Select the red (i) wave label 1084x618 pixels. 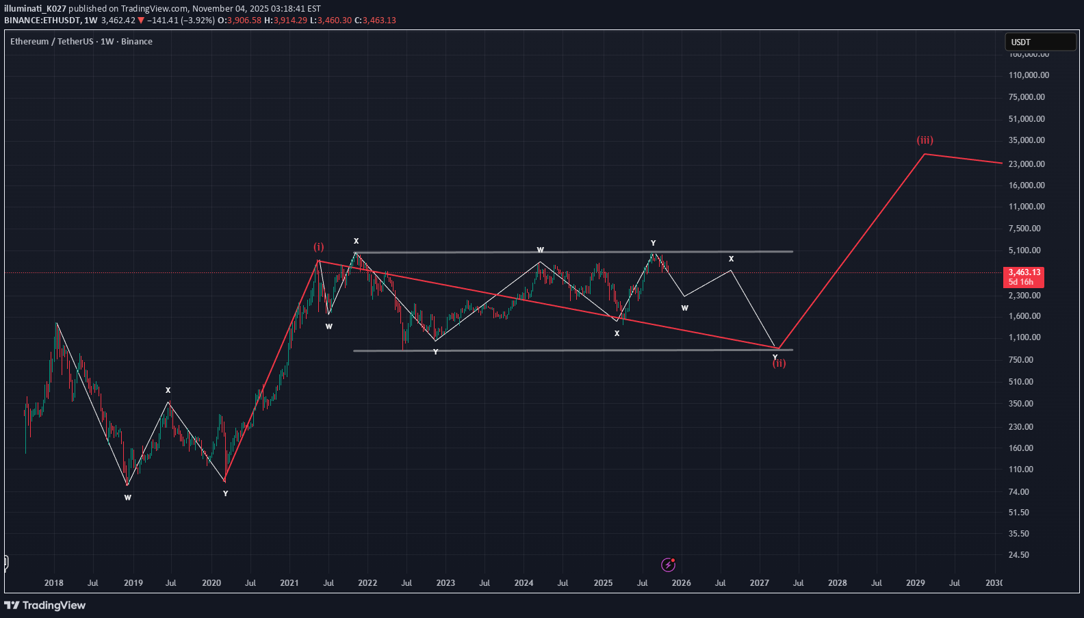tap(319, 247)
